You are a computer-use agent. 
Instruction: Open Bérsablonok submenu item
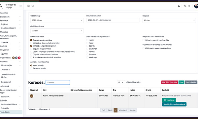[x=6, y=82]
